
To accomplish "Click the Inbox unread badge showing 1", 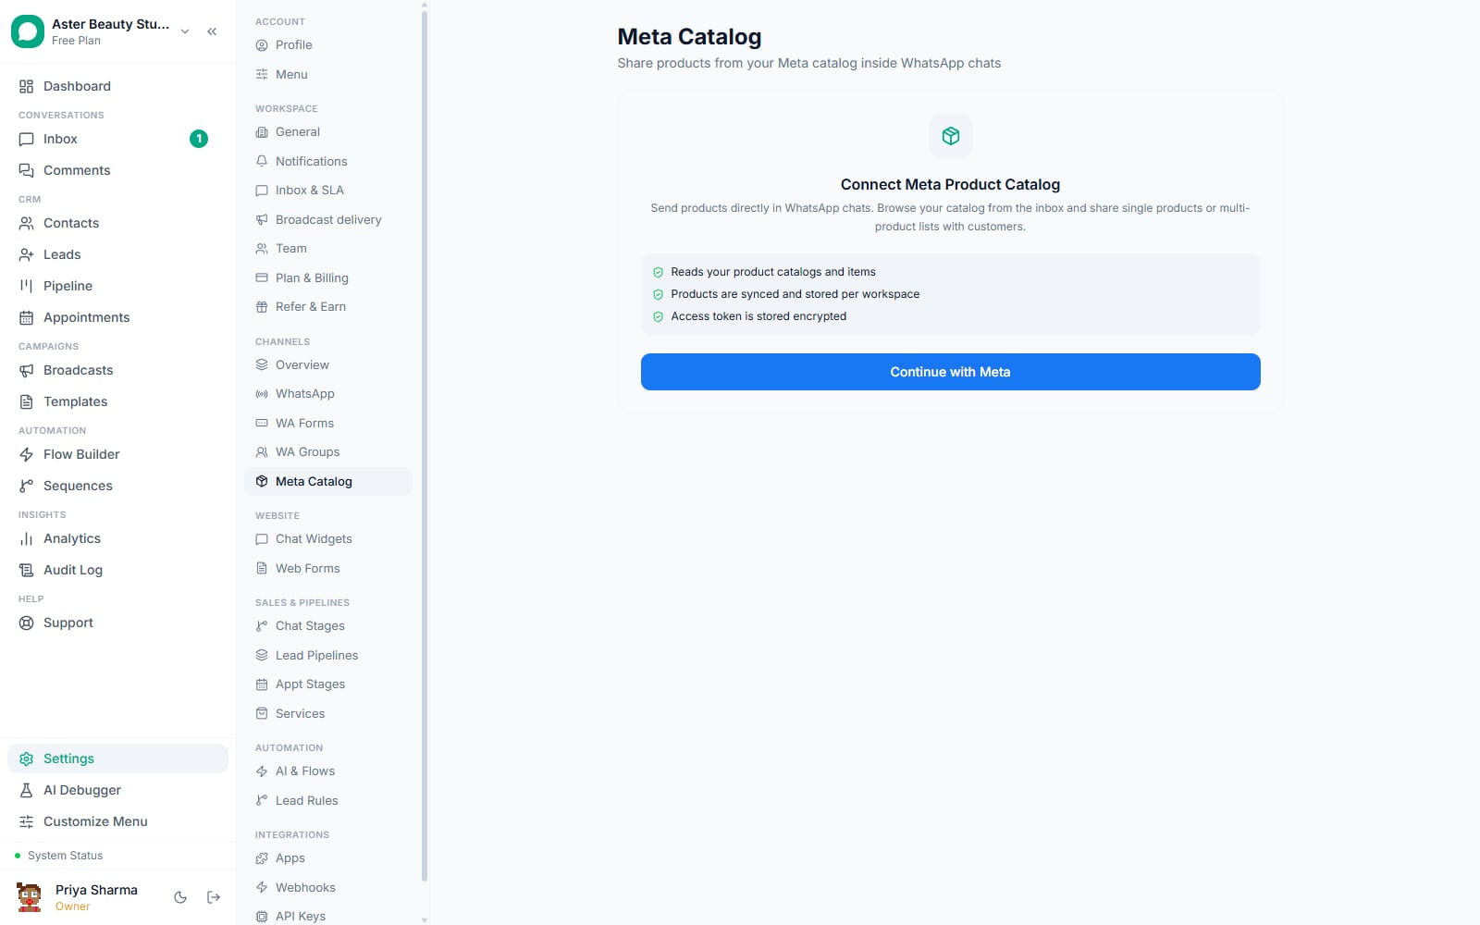I will (x=199, y=139).
